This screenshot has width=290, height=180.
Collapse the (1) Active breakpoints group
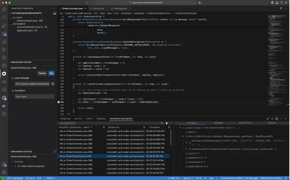tap(11, 18)
